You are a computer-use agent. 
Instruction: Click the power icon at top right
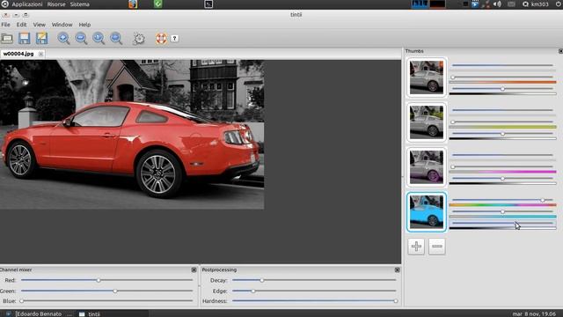pos(559,4)
